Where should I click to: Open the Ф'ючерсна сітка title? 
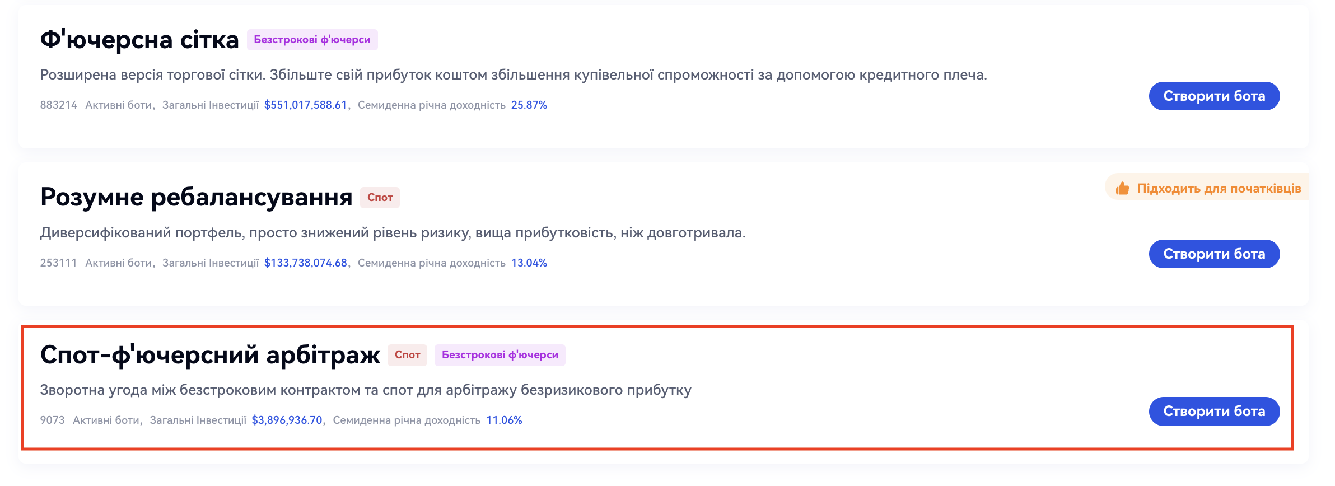[139, 40]
